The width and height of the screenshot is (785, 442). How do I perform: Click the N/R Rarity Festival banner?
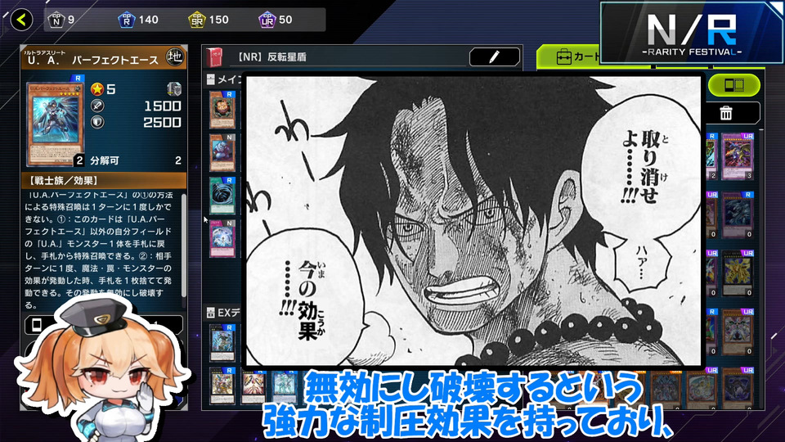(x=692, y=33)
